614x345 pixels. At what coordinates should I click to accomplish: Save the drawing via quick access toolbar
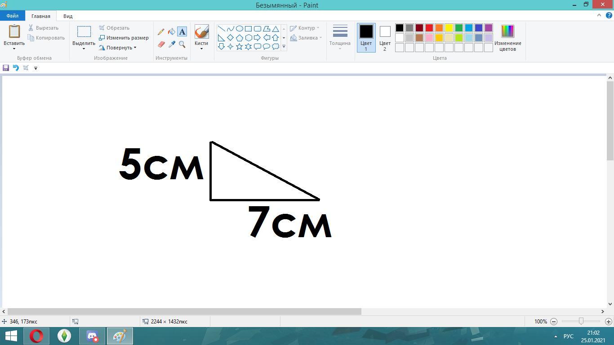coord(6,68)
